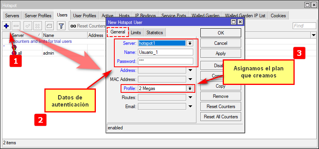Close the New Hotspot User dialog
Viewport: 319px width, 149px height.
pos(240,22)
